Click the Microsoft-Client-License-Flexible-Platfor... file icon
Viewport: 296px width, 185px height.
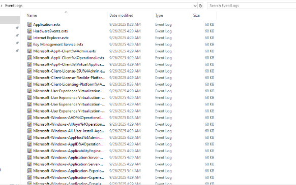point(29,78)
